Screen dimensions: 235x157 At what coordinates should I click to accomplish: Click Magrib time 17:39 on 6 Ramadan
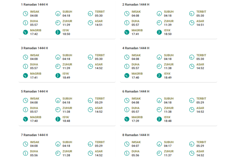coord(135,121)
